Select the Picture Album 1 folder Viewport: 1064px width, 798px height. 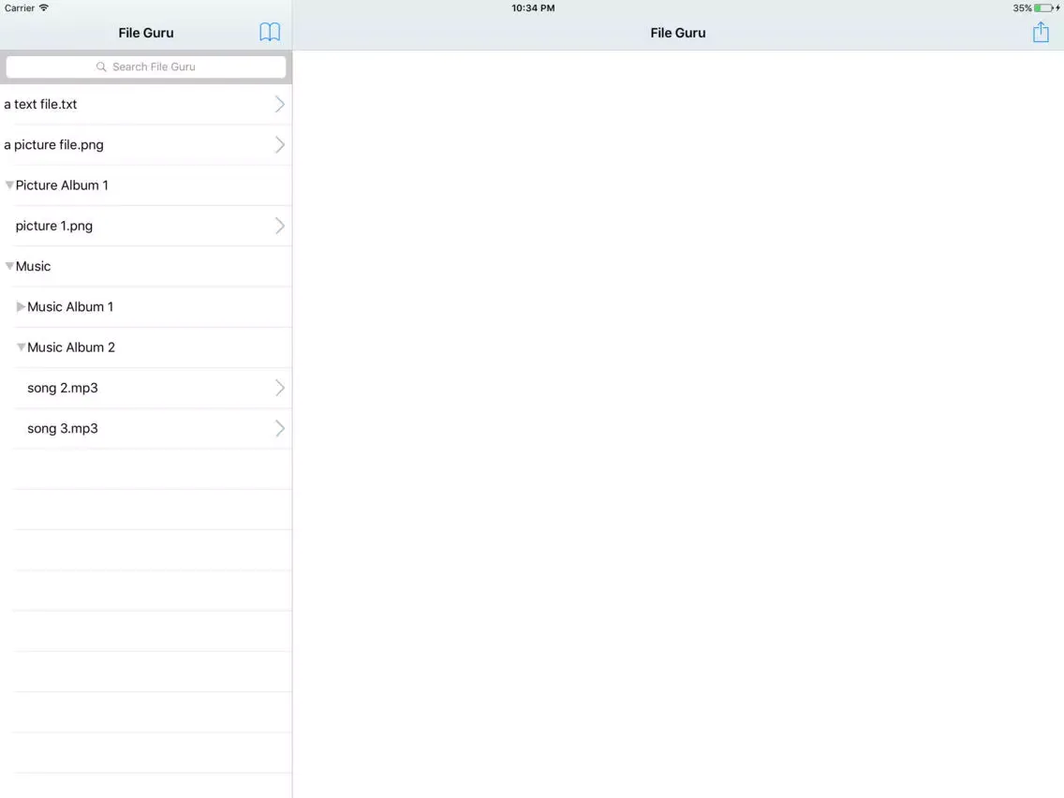tap(146, 185)
